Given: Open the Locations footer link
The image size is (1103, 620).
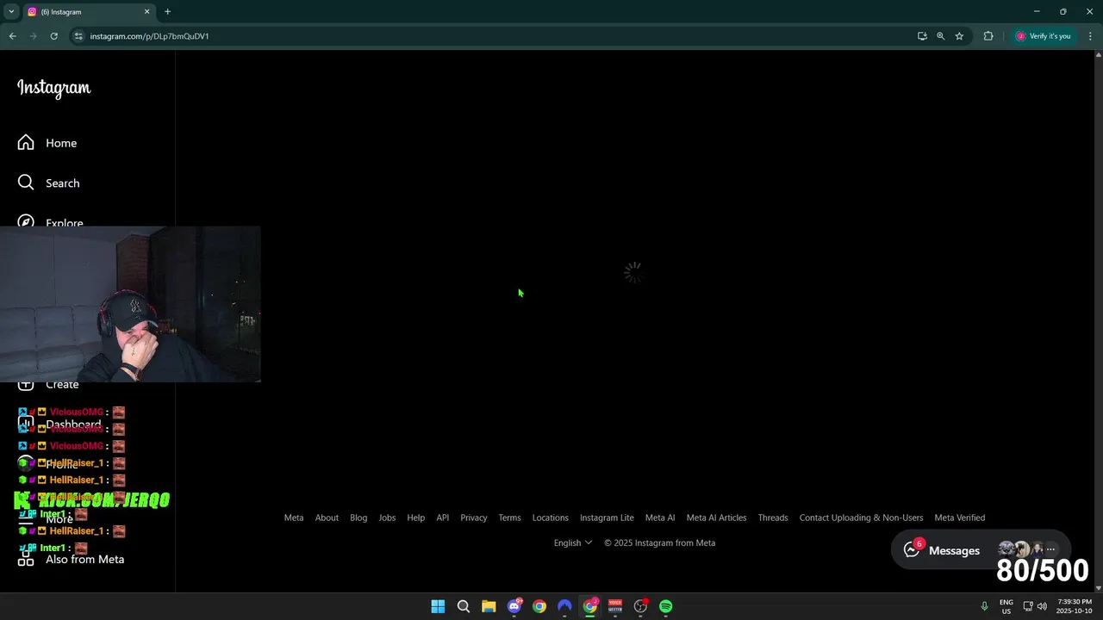Looking at the screenshot, I should coord(551,518).
